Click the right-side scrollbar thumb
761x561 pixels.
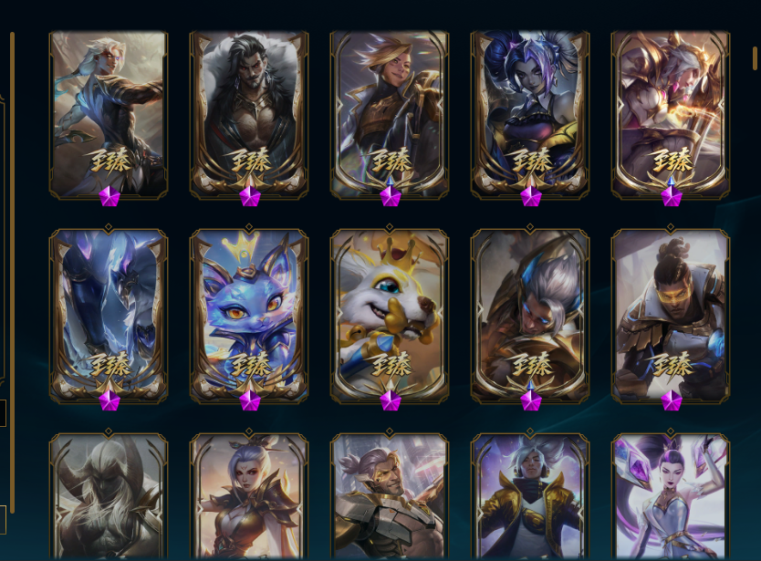pos(756,58)
